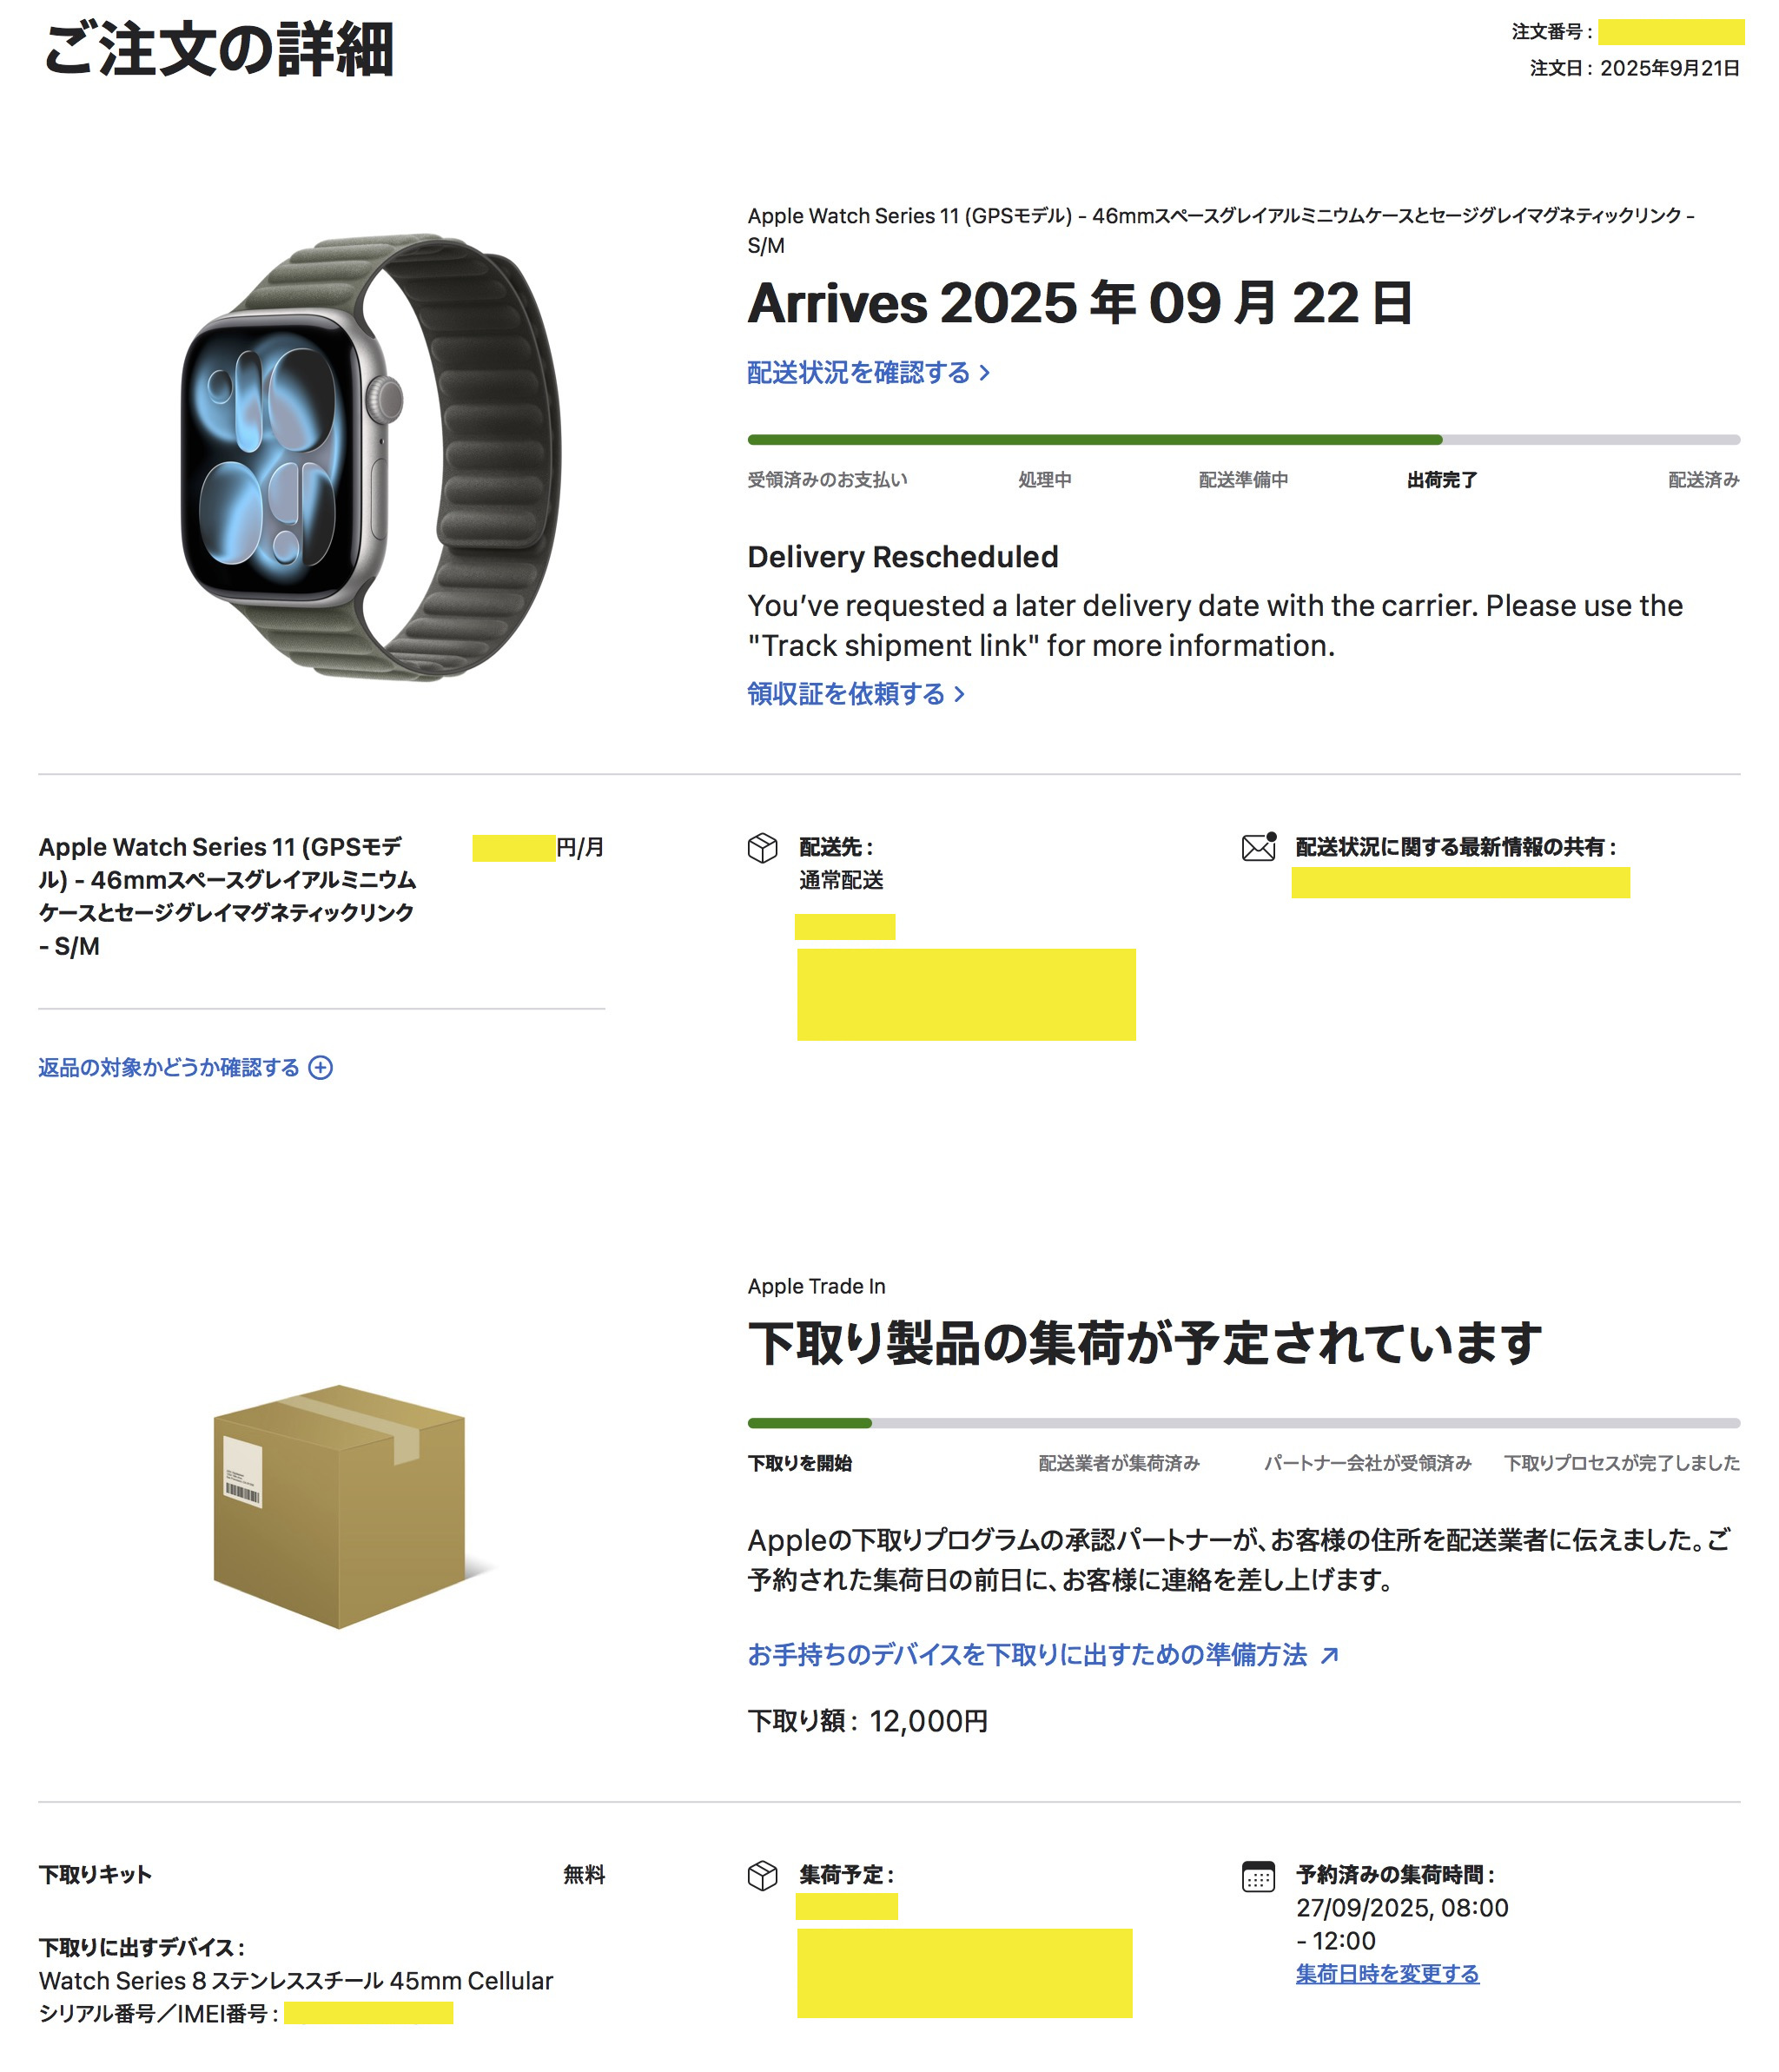Click the Apple Watch product image
This screenshot has width=1779, height=2072.
point(371,459)
